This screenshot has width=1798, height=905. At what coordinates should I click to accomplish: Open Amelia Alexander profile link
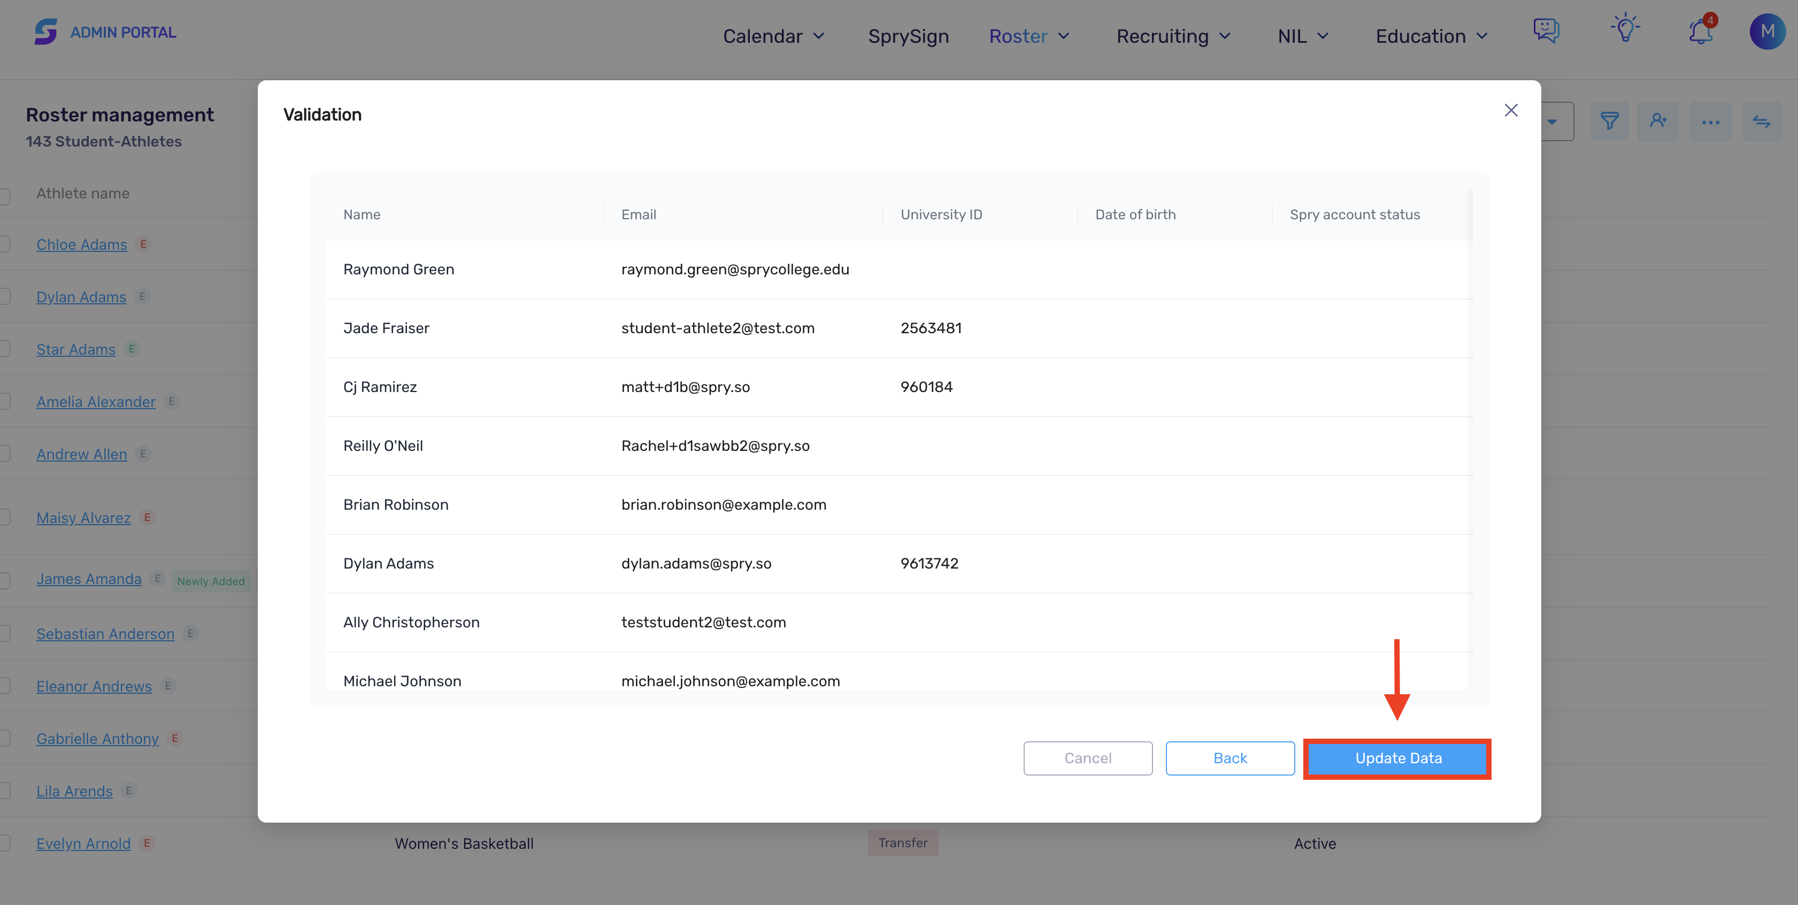[96, 402]
